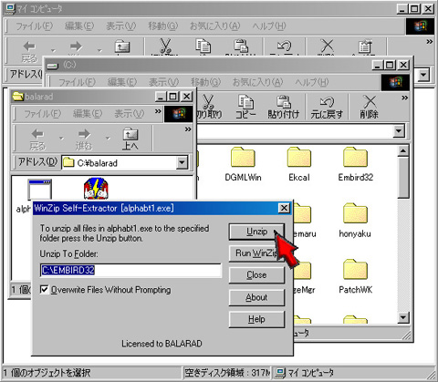Screen dimensions: 438x382
Task: Click the 貼り付け paste toolbar icon
Action: (284, 107)
